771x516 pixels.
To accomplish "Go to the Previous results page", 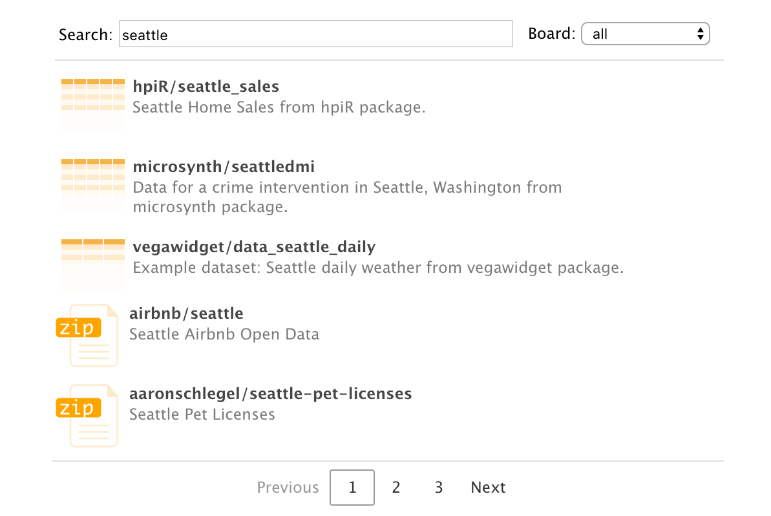I will tap(288, 488).
